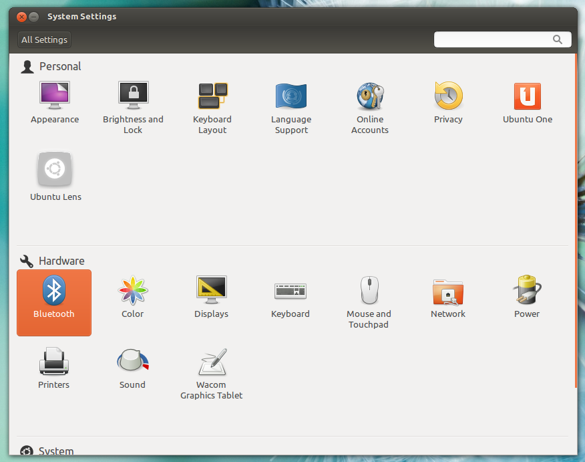585x462 pixels.
Task: Click the All Settings button
Action: point(44,39)
